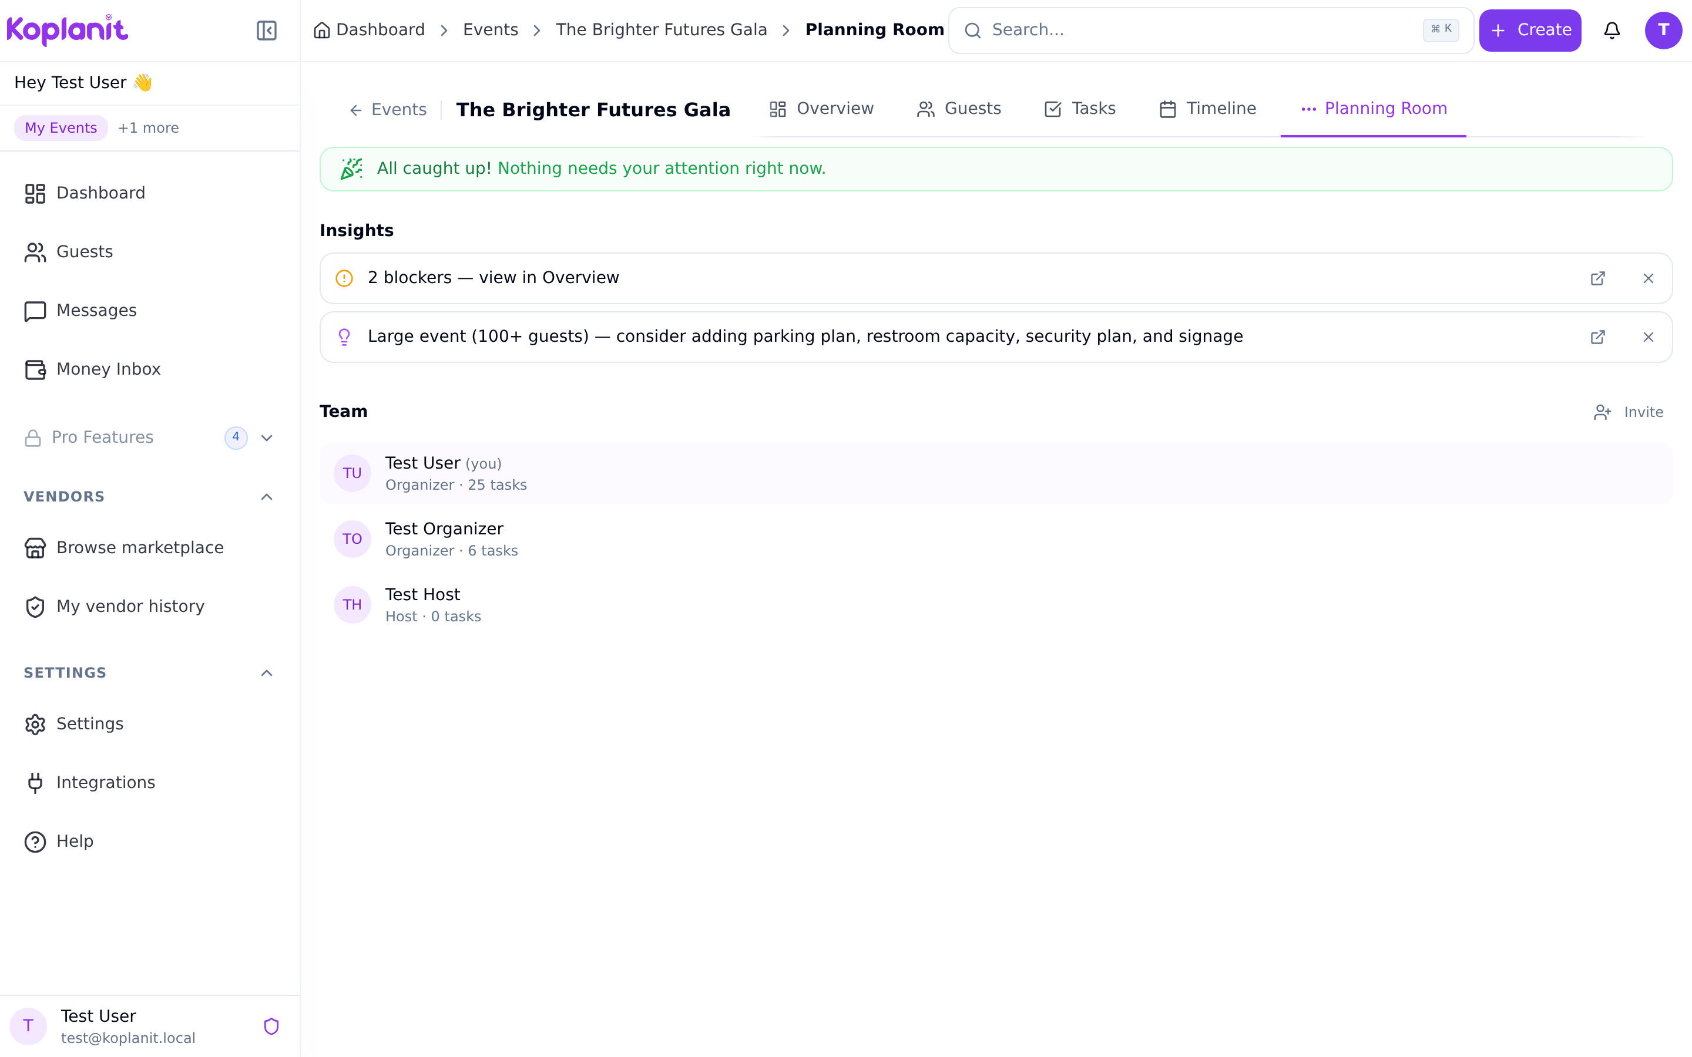This screenshot has width=1692, height=1057.
Task: Click the user avatar in top bar
Action: (x=1663, y=30)
